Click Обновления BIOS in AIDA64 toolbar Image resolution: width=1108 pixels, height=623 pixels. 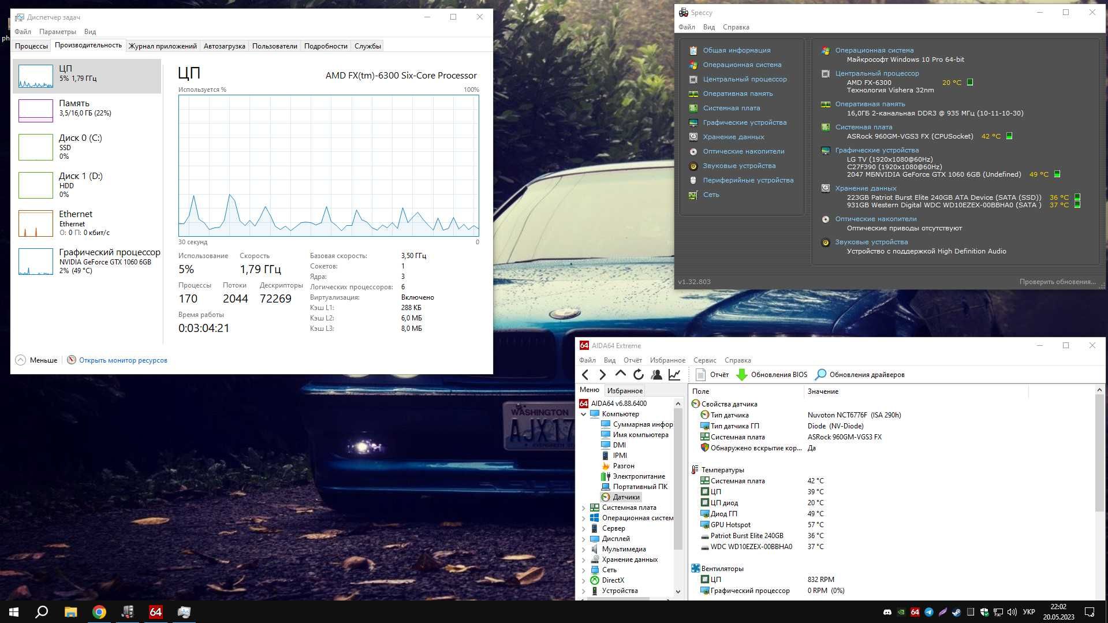pyautogui.click(x=771, y=375)
